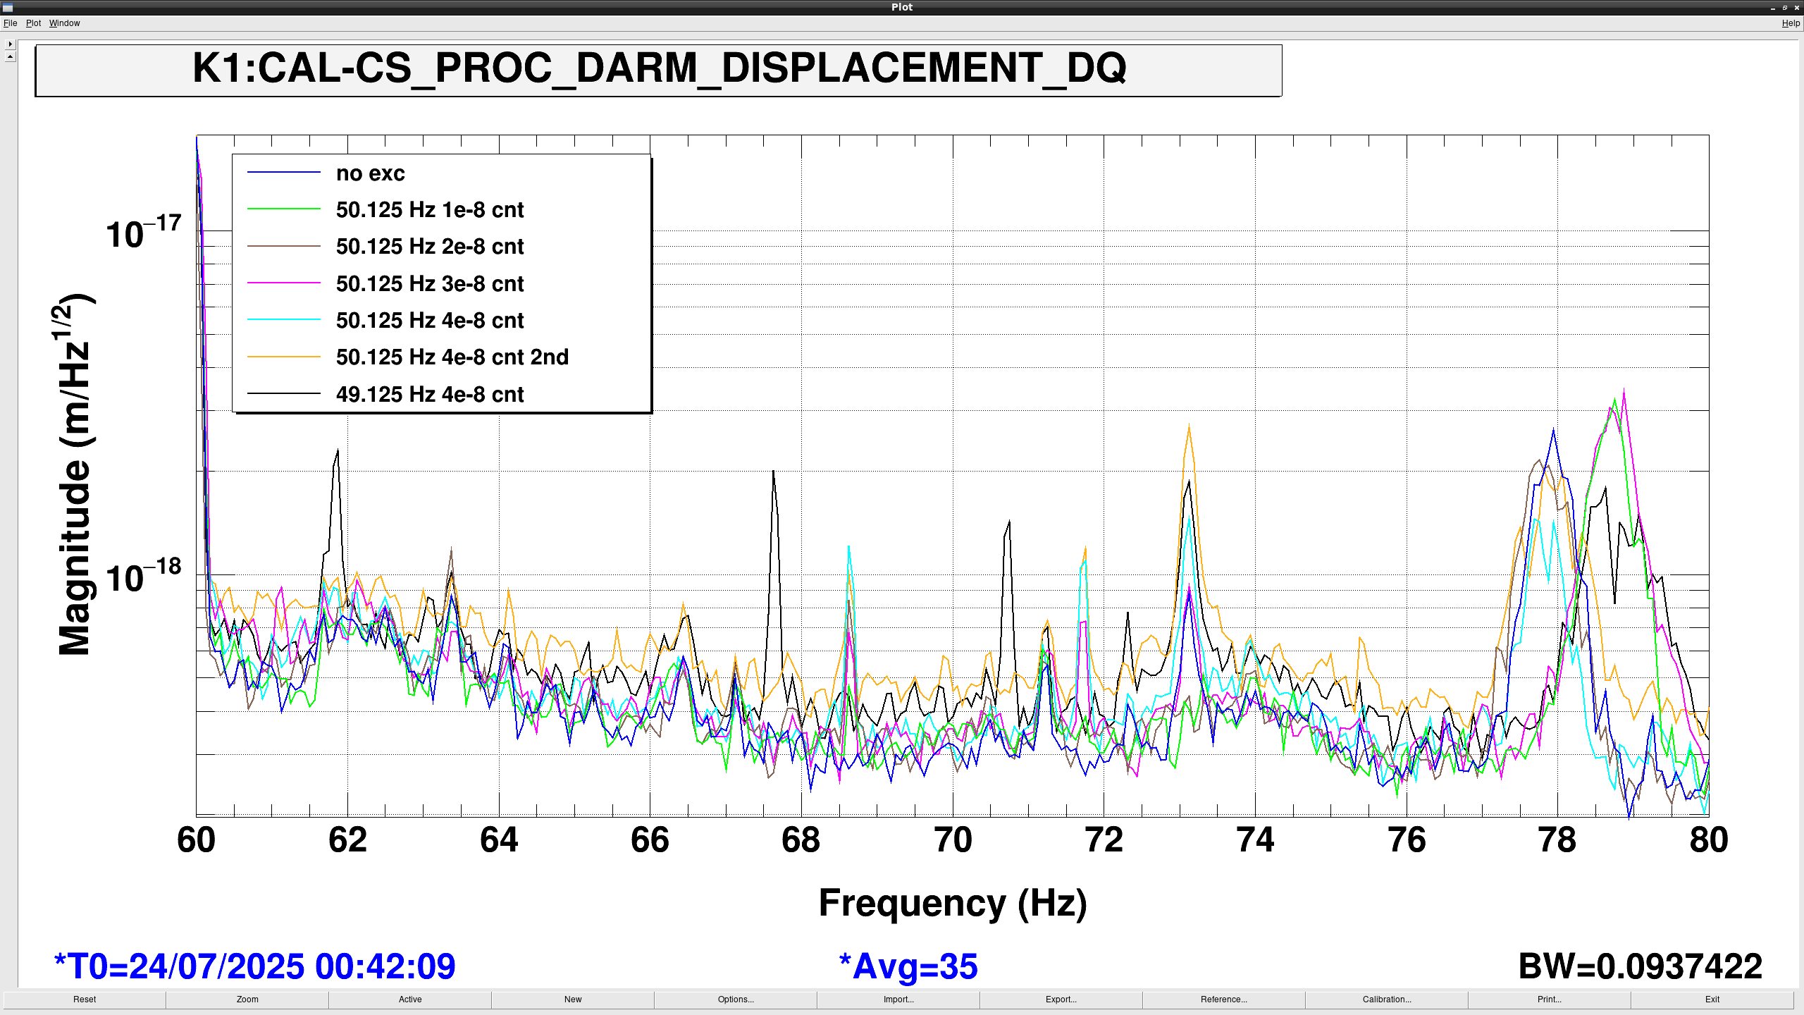Click the 10^-17 tick label on magnitude axis
This screenshot has height=1015, width=1804.
pyautogui.click(x=144, y=231)
